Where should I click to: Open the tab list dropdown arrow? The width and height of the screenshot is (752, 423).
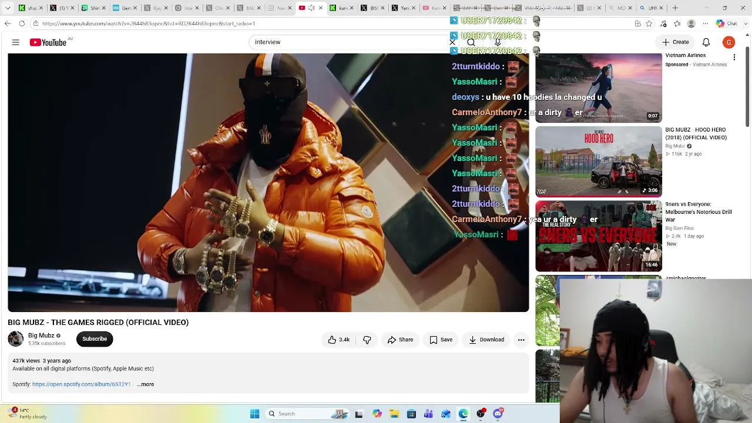(x=8, y=8)
